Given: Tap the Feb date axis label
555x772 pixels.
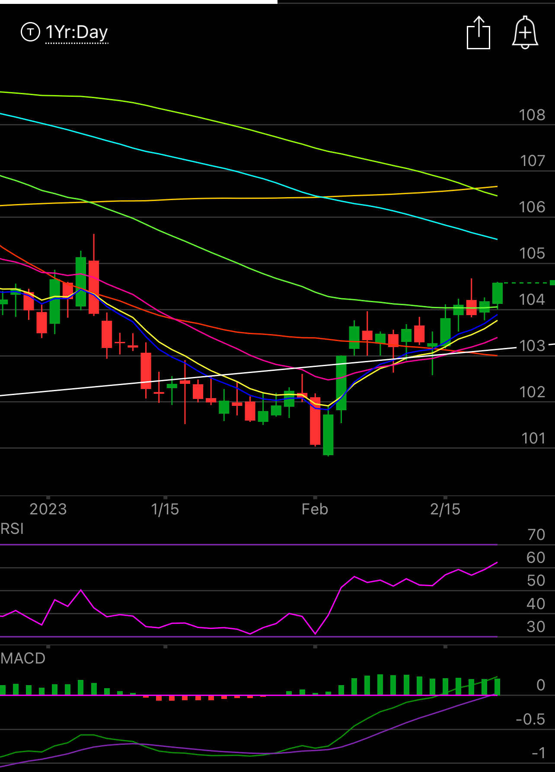Looking at the screenshot, I should (x=315, y=509).
